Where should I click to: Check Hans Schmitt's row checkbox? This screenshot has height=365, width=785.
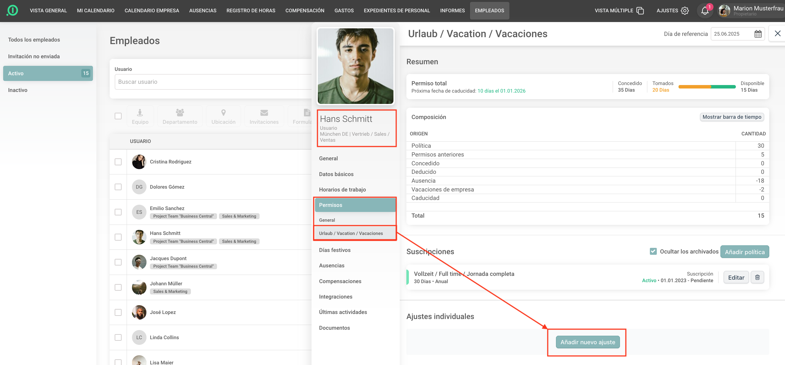tap(118, 237)
